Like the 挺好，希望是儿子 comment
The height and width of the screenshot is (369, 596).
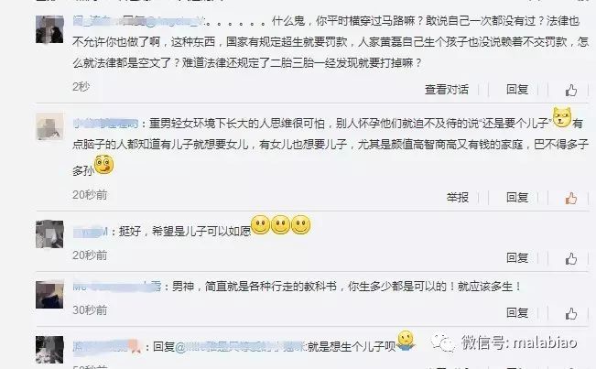coord(570,259)
